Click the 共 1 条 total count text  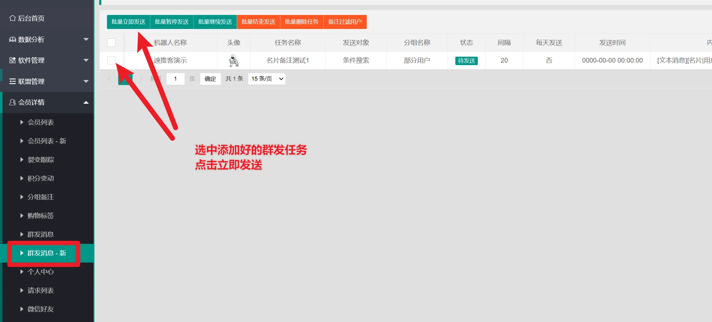pyautogui.click(x=234, y=79)
